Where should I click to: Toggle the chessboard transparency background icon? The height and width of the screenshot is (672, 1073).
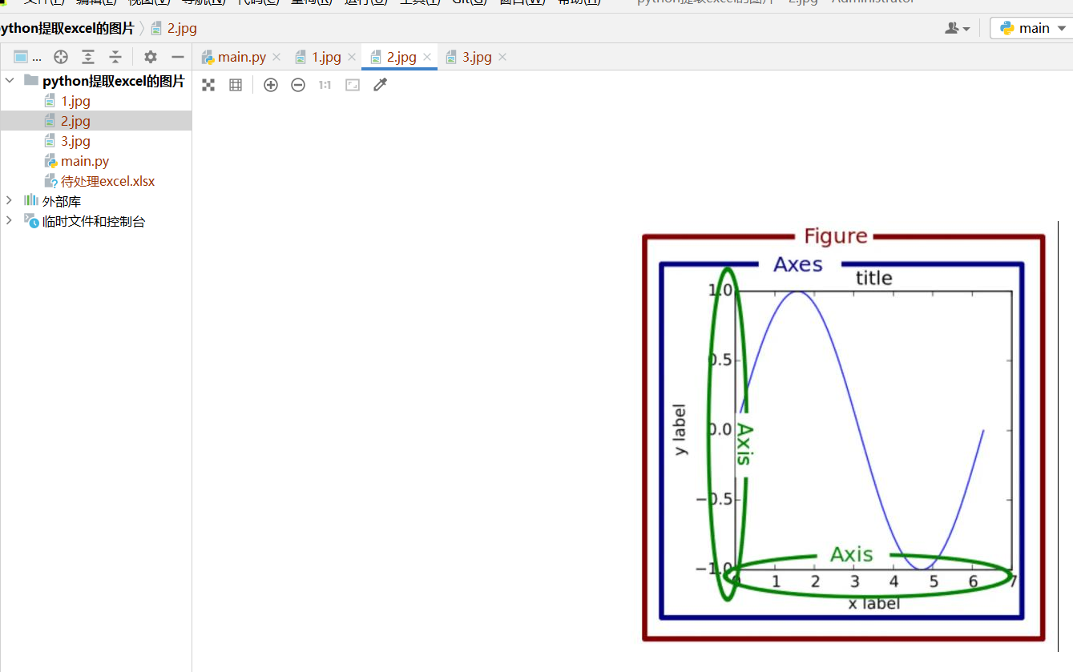click(x=208, y=85)
